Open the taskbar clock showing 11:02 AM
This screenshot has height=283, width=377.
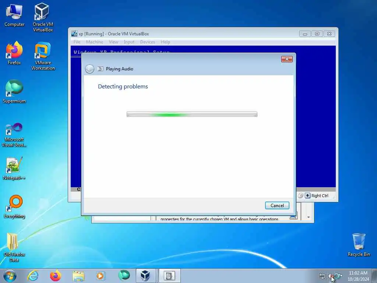[x=358, y=276]
